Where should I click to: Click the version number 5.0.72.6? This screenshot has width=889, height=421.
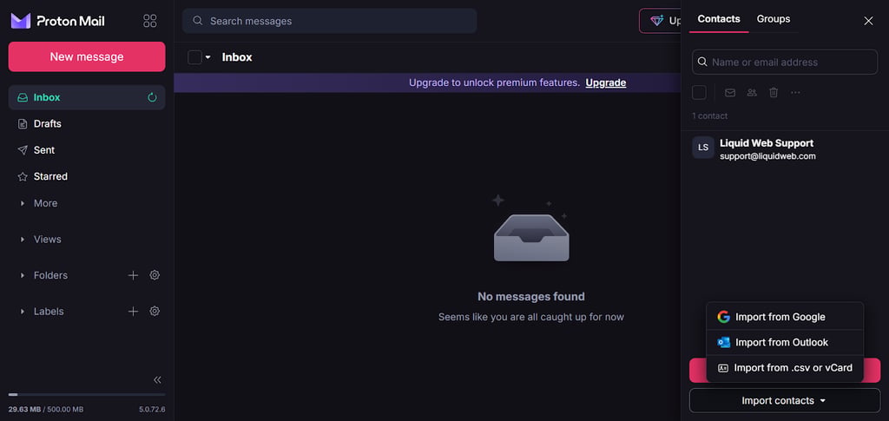(x=152, y=409)
